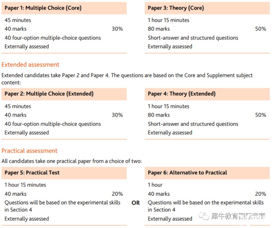Click the 30% weighting for Paper 1
The image size is (274, 228).
click(117, 29)
